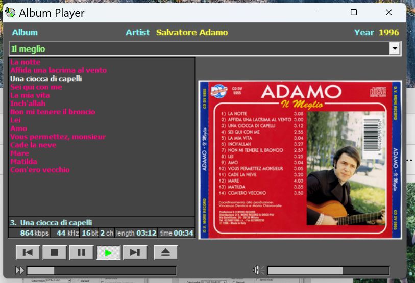Eject the album with the eject button
Image resolution: width=415 pixels, height=283 pixels.
166,252
